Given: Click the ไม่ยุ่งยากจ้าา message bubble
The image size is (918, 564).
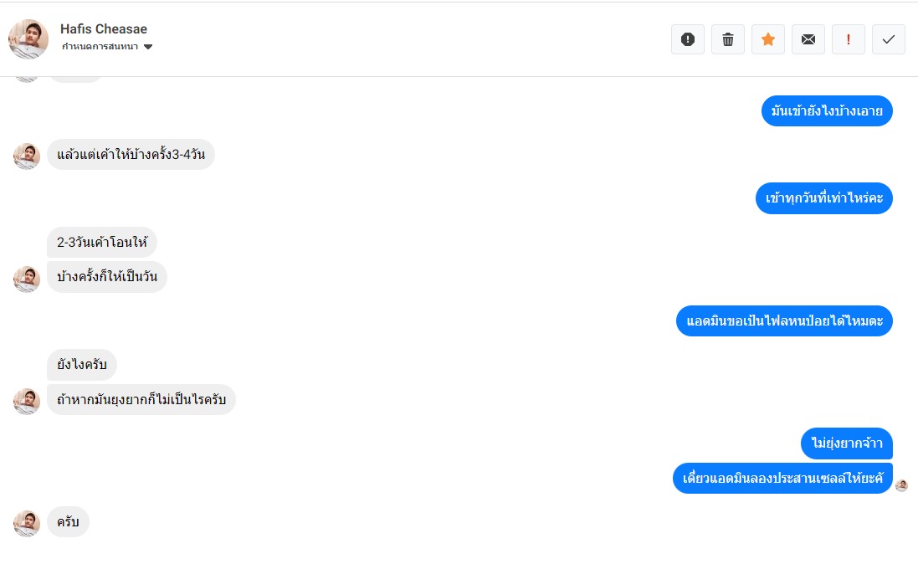Looking at the screenshot, I should 846,444.
